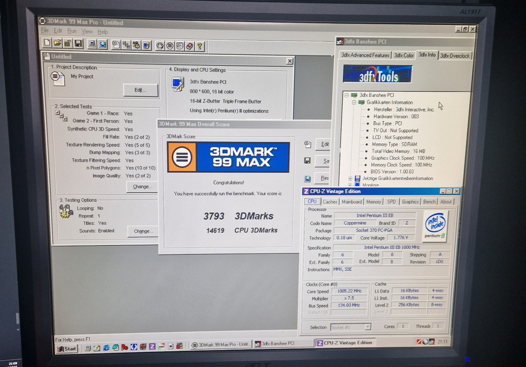Open the File menu
The width and height of the screenshot is (526, 367).
coord(45,30)
